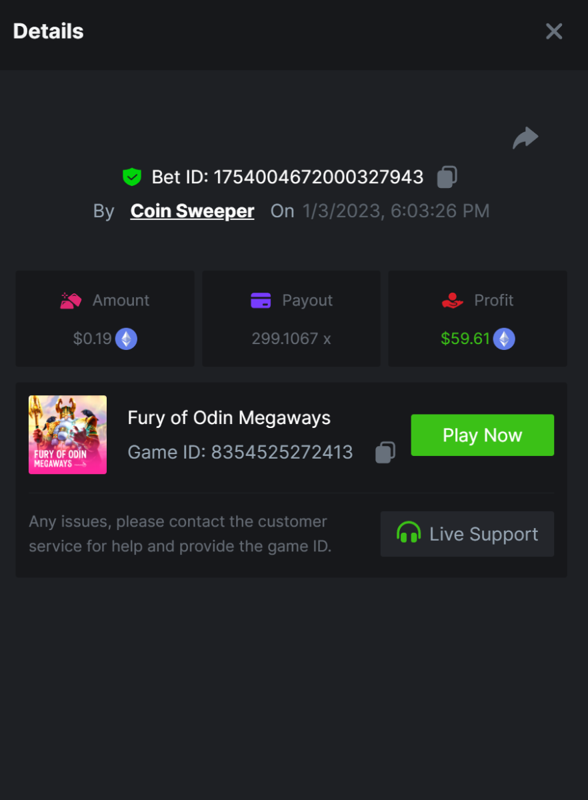This screenshot has height=800, width=588.
Task: Click the pink Amount icon
Action: (x=71, y=301)
